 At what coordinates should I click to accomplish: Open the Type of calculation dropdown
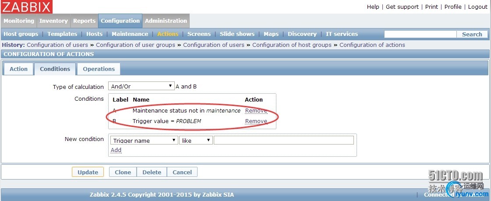(x=141, y=86)
